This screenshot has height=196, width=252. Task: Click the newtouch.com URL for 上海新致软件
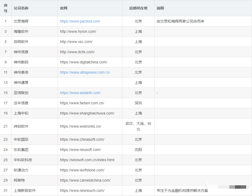tap(82, 191)
